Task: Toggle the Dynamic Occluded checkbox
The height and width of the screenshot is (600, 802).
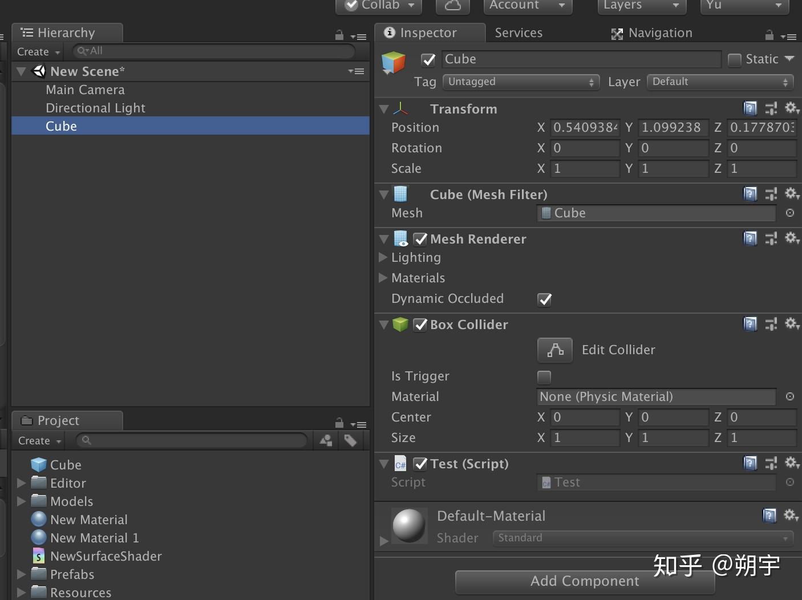Action: (544, 299)
